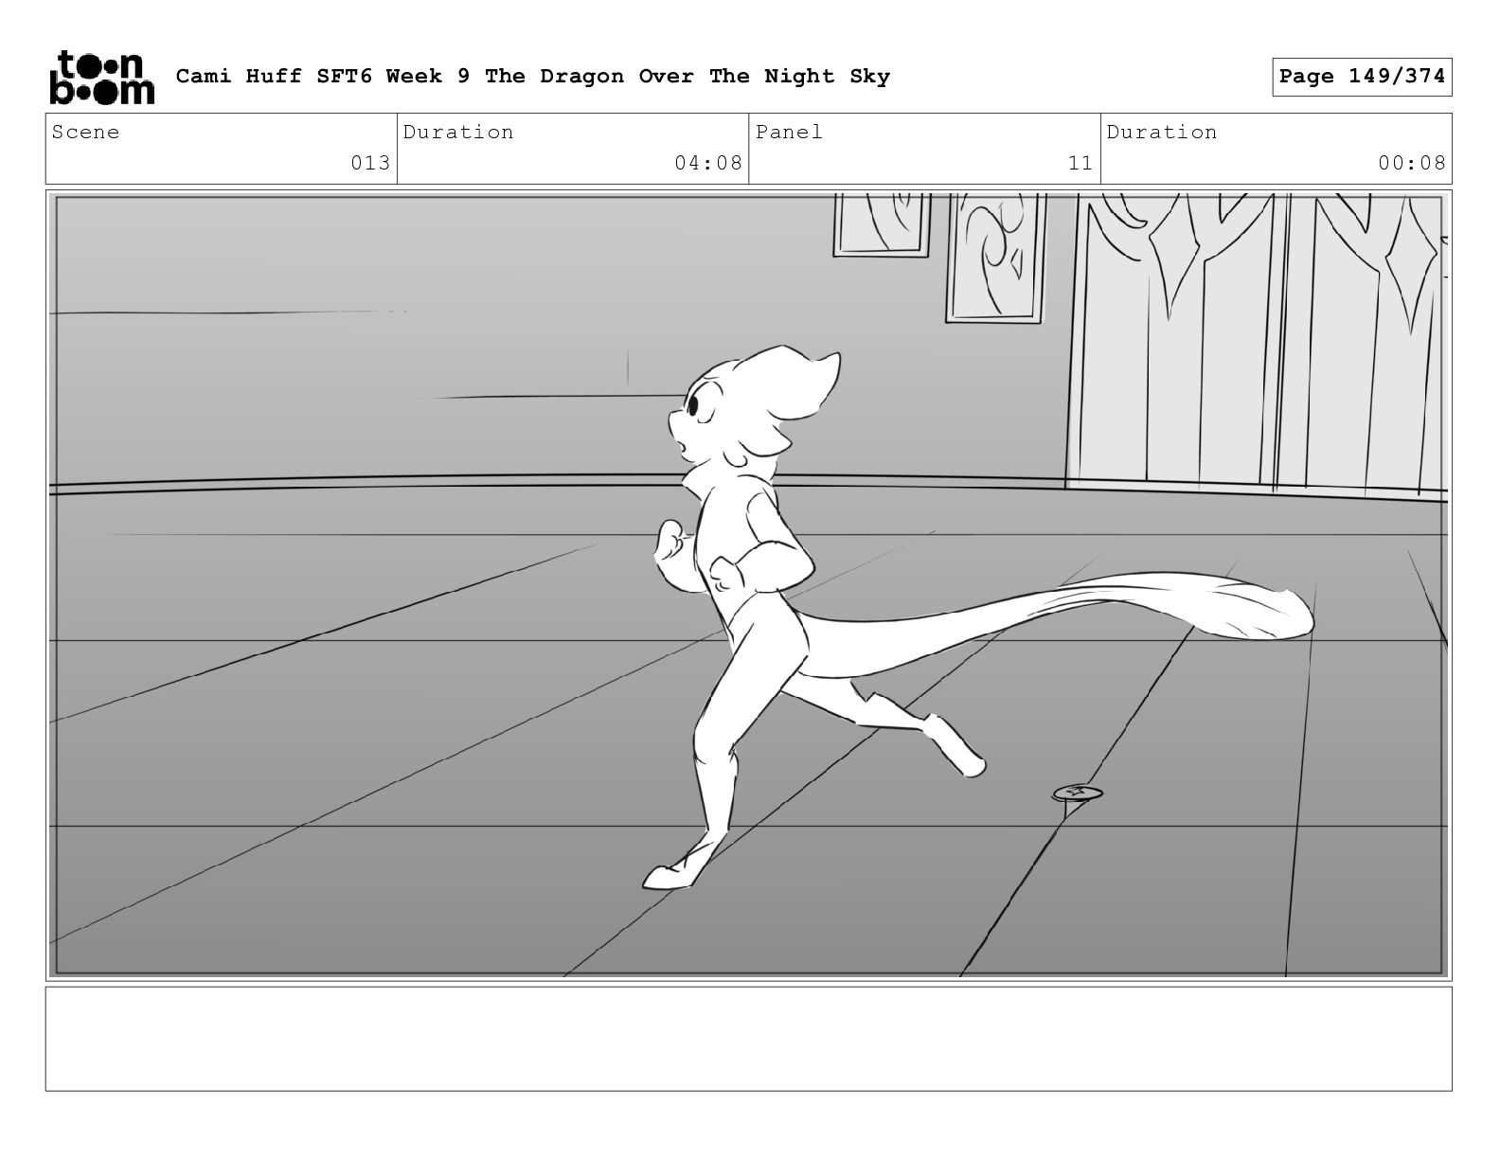Click the coin drawn on the floor
Screen dimensions: 1500x1159
pos(1078,793)
